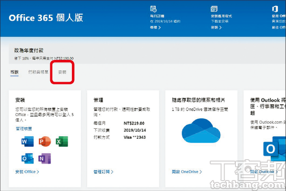Click the 1 TB 的 OneDrive storage text
The width and height of the screenshot is (286, 191).
(x=200, y=109)
